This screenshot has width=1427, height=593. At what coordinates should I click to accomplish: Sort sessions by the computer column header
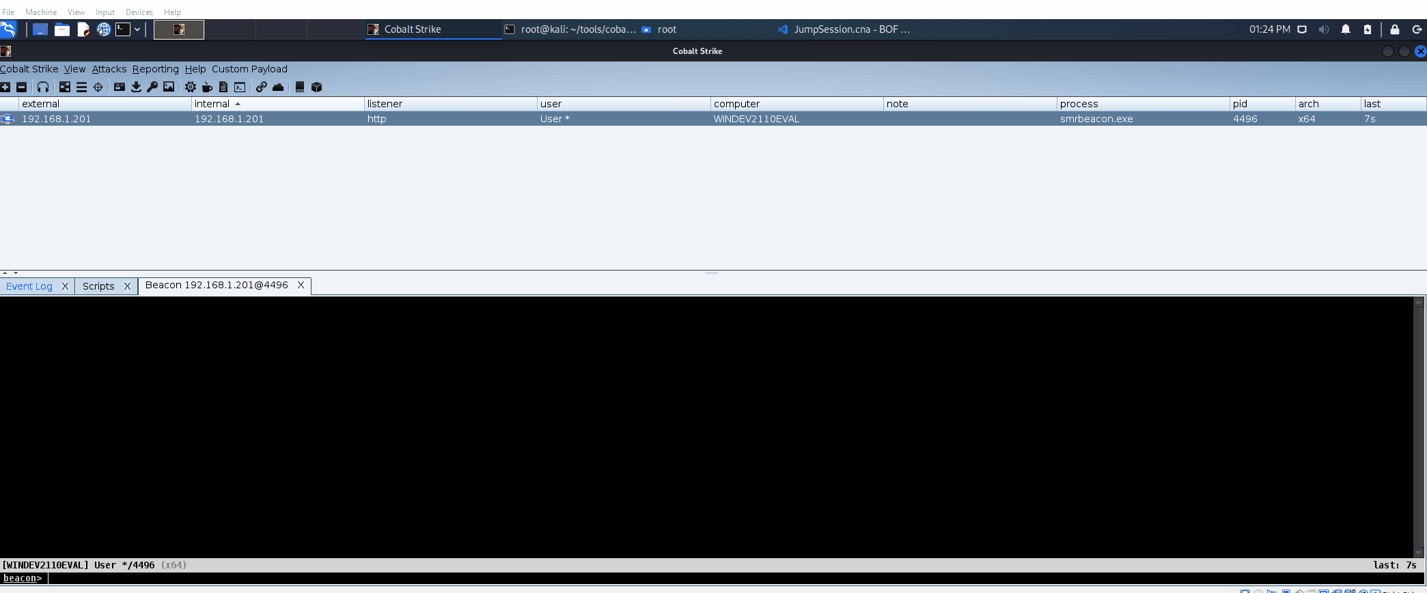[x=797, y=104]
